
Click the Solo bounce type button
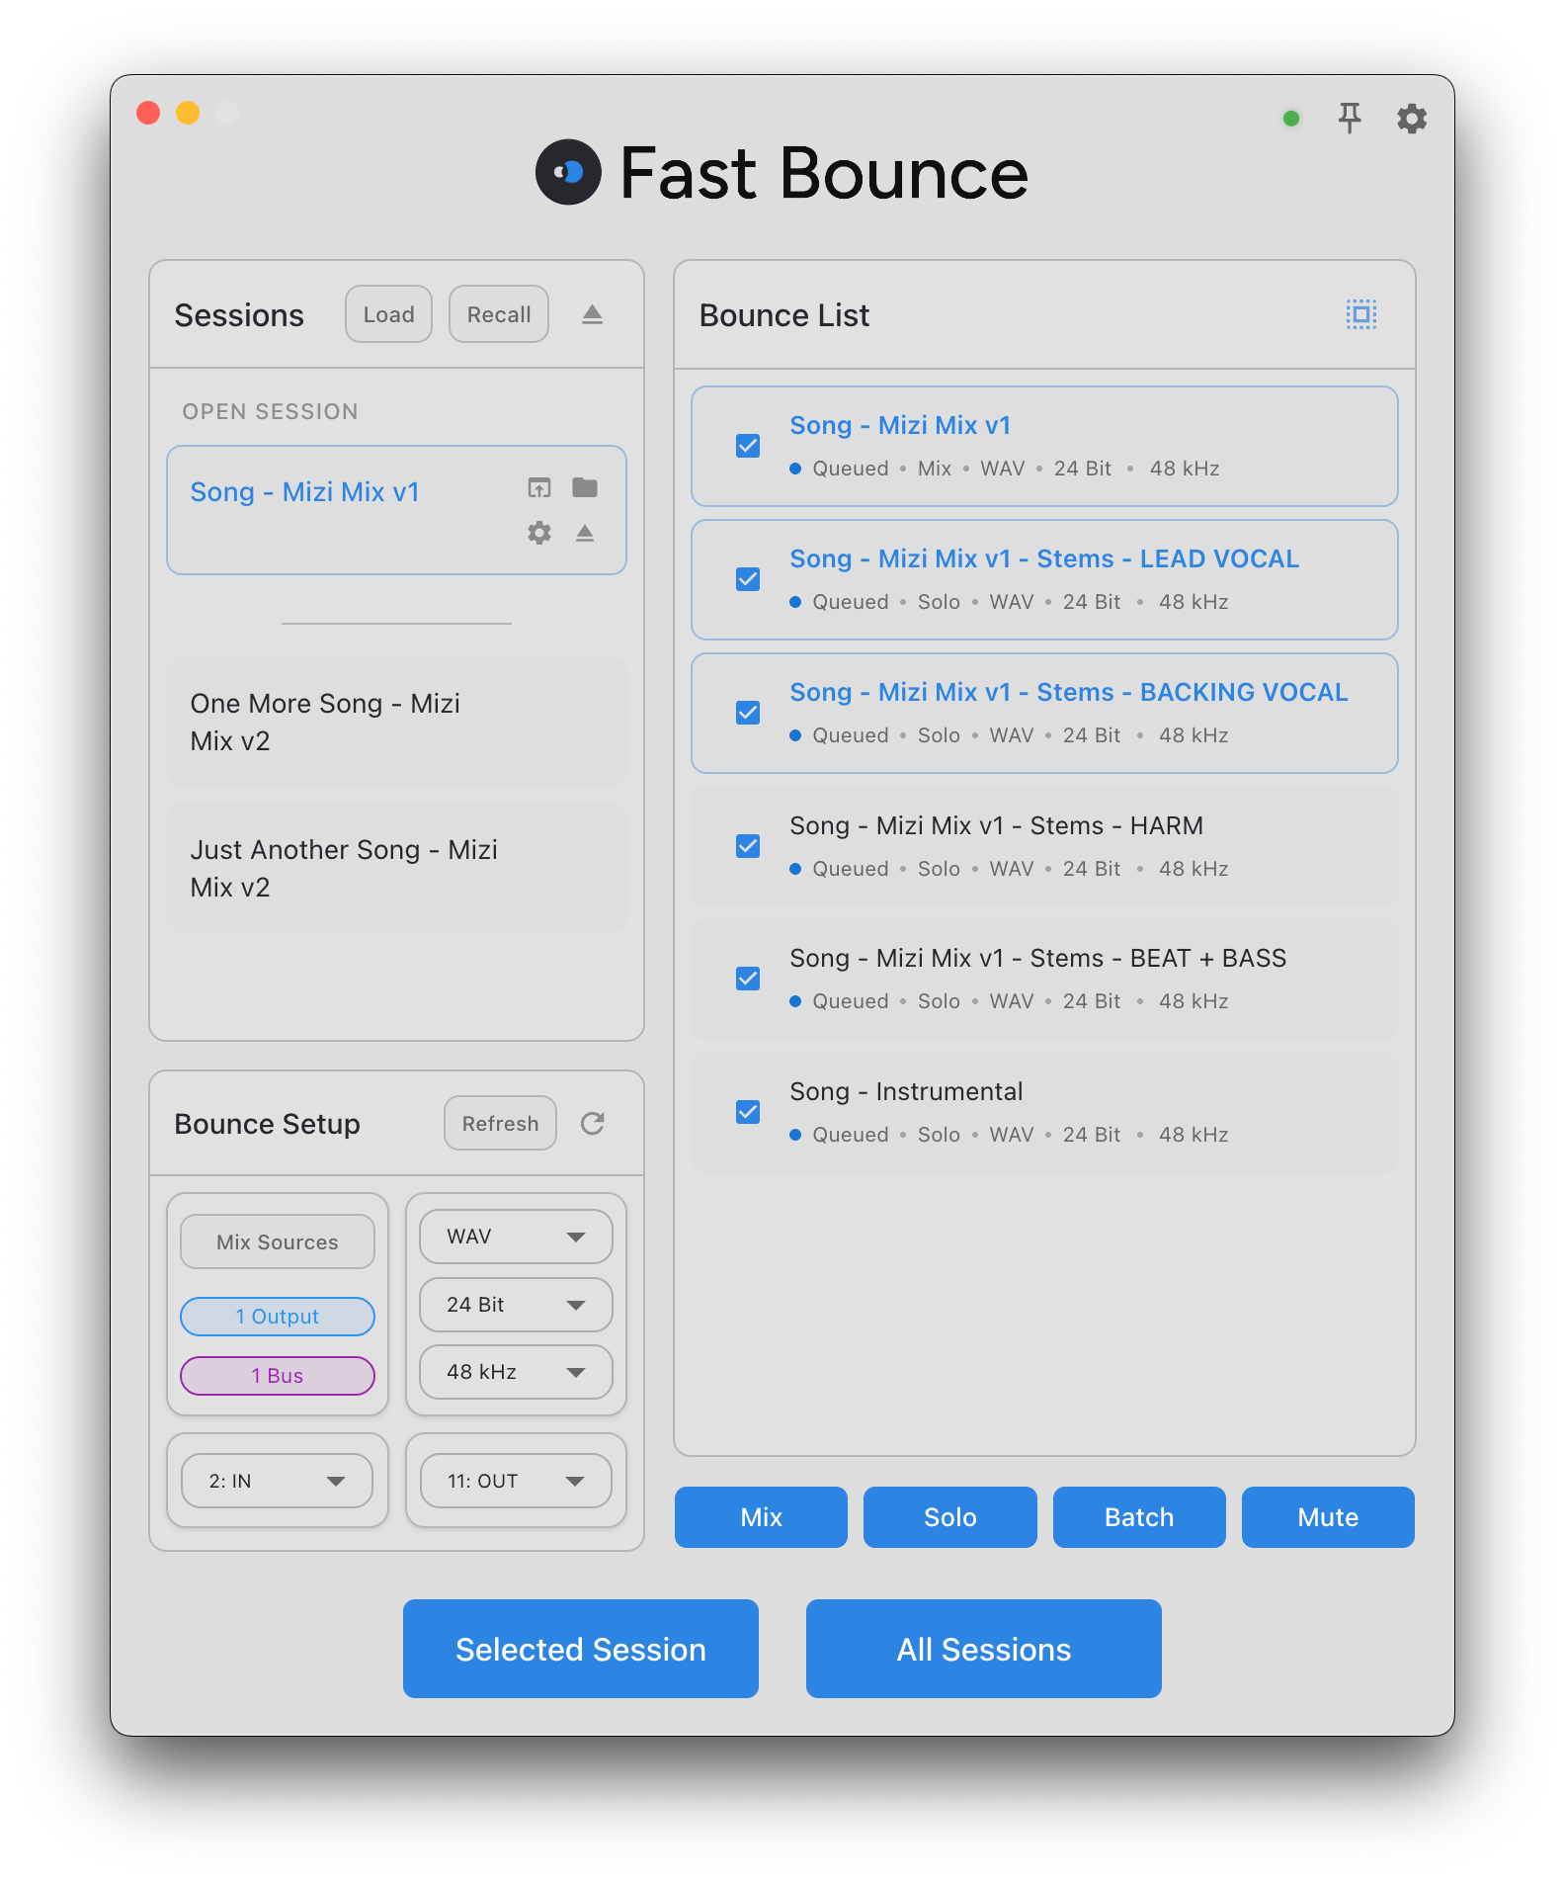coord(950,1517)
